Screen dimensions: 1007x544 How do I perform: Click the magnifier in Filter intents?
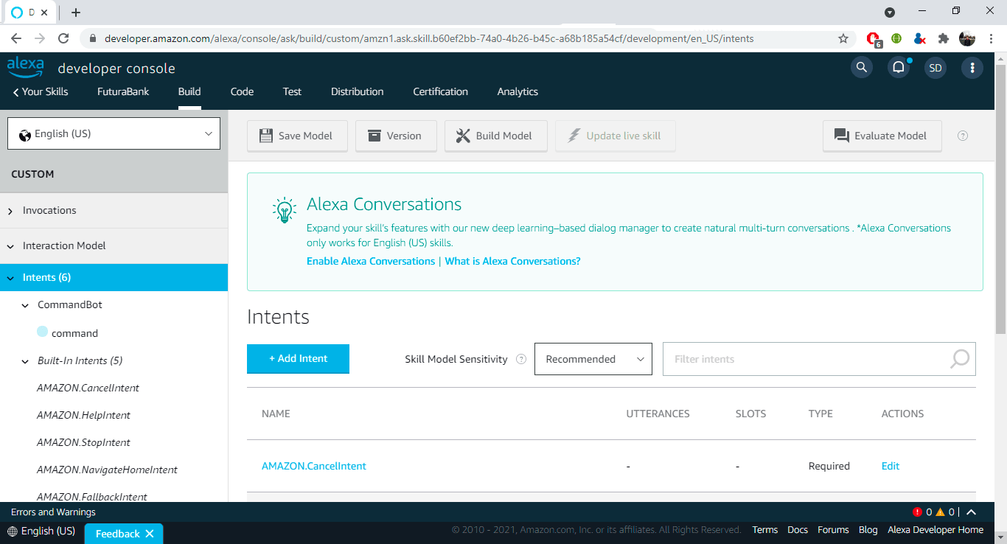(960, 359)
